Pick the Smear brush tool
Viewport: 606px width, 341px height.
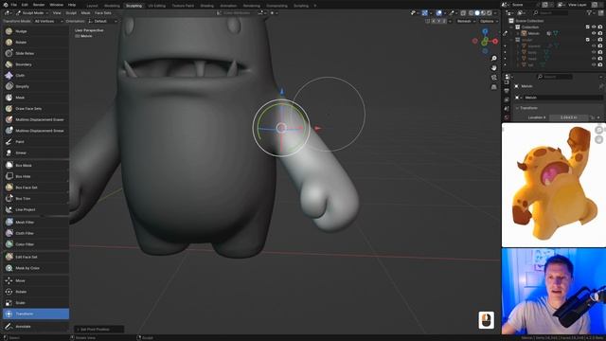tap(36, 153)
